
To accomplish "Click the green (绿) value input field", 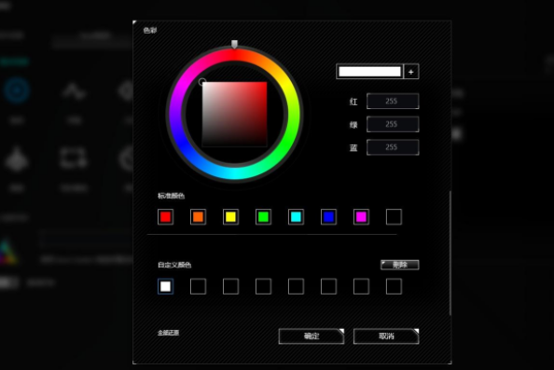I will coord(393,124).
